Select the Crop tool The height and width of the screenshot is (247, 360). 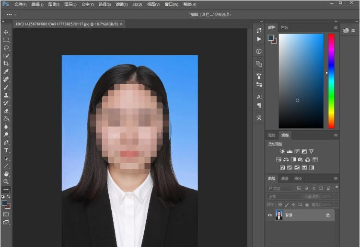tap(6, 64)
